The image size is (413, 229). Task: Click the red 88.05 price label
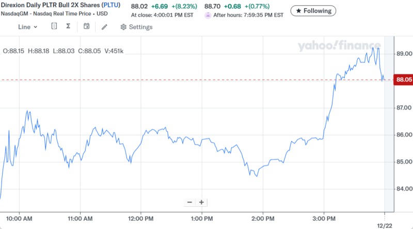(x=403, y=80)
